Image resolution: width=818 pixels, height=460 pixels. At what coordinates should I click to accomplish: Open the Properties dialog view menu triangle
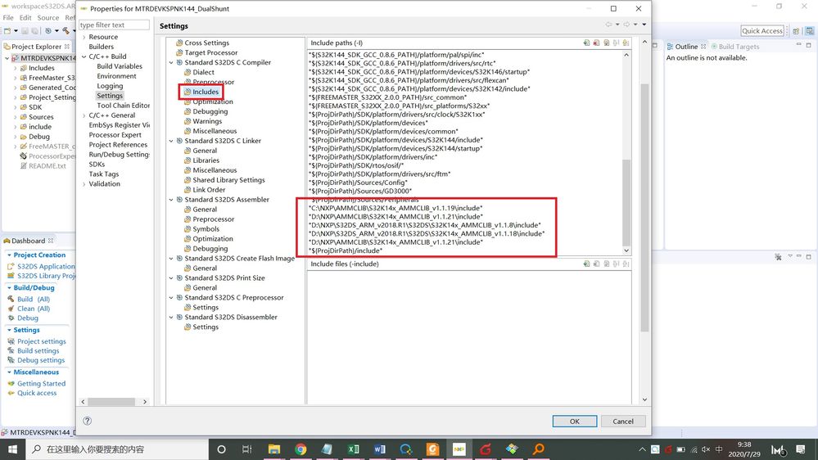pos(644,25)
